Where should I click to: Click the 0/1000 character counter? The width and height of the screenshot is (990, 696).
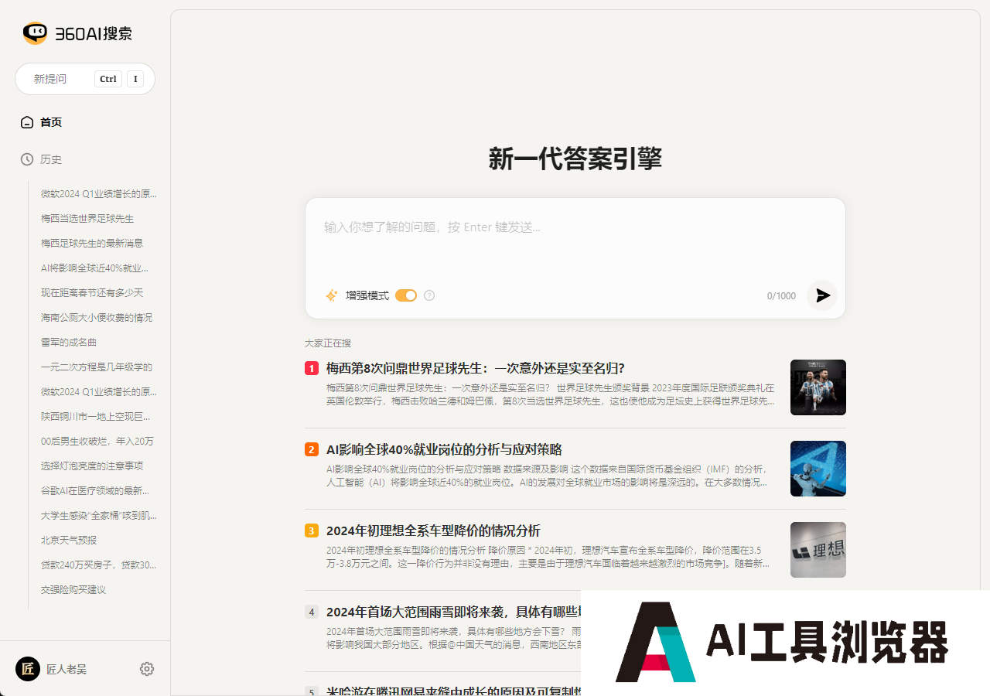coord(781,296)
